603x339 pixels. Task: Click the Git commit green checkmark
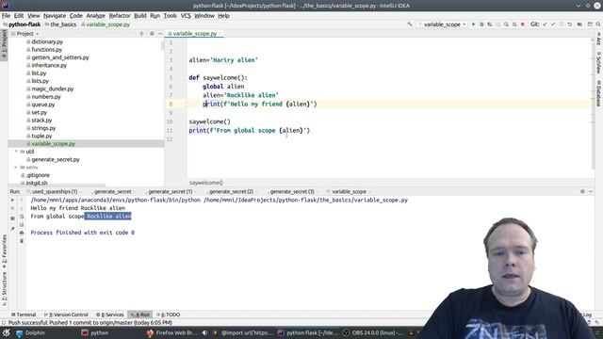pos(553,24)
